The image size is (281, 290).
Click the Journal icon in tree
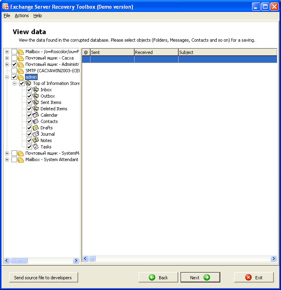[36, 134]
